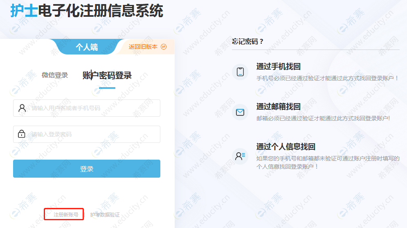Click description starting 如果您的手机号和邮箱都未验证
Image resolution: width=407 pixels, height=228 pixels.
(x=328, y=163)
